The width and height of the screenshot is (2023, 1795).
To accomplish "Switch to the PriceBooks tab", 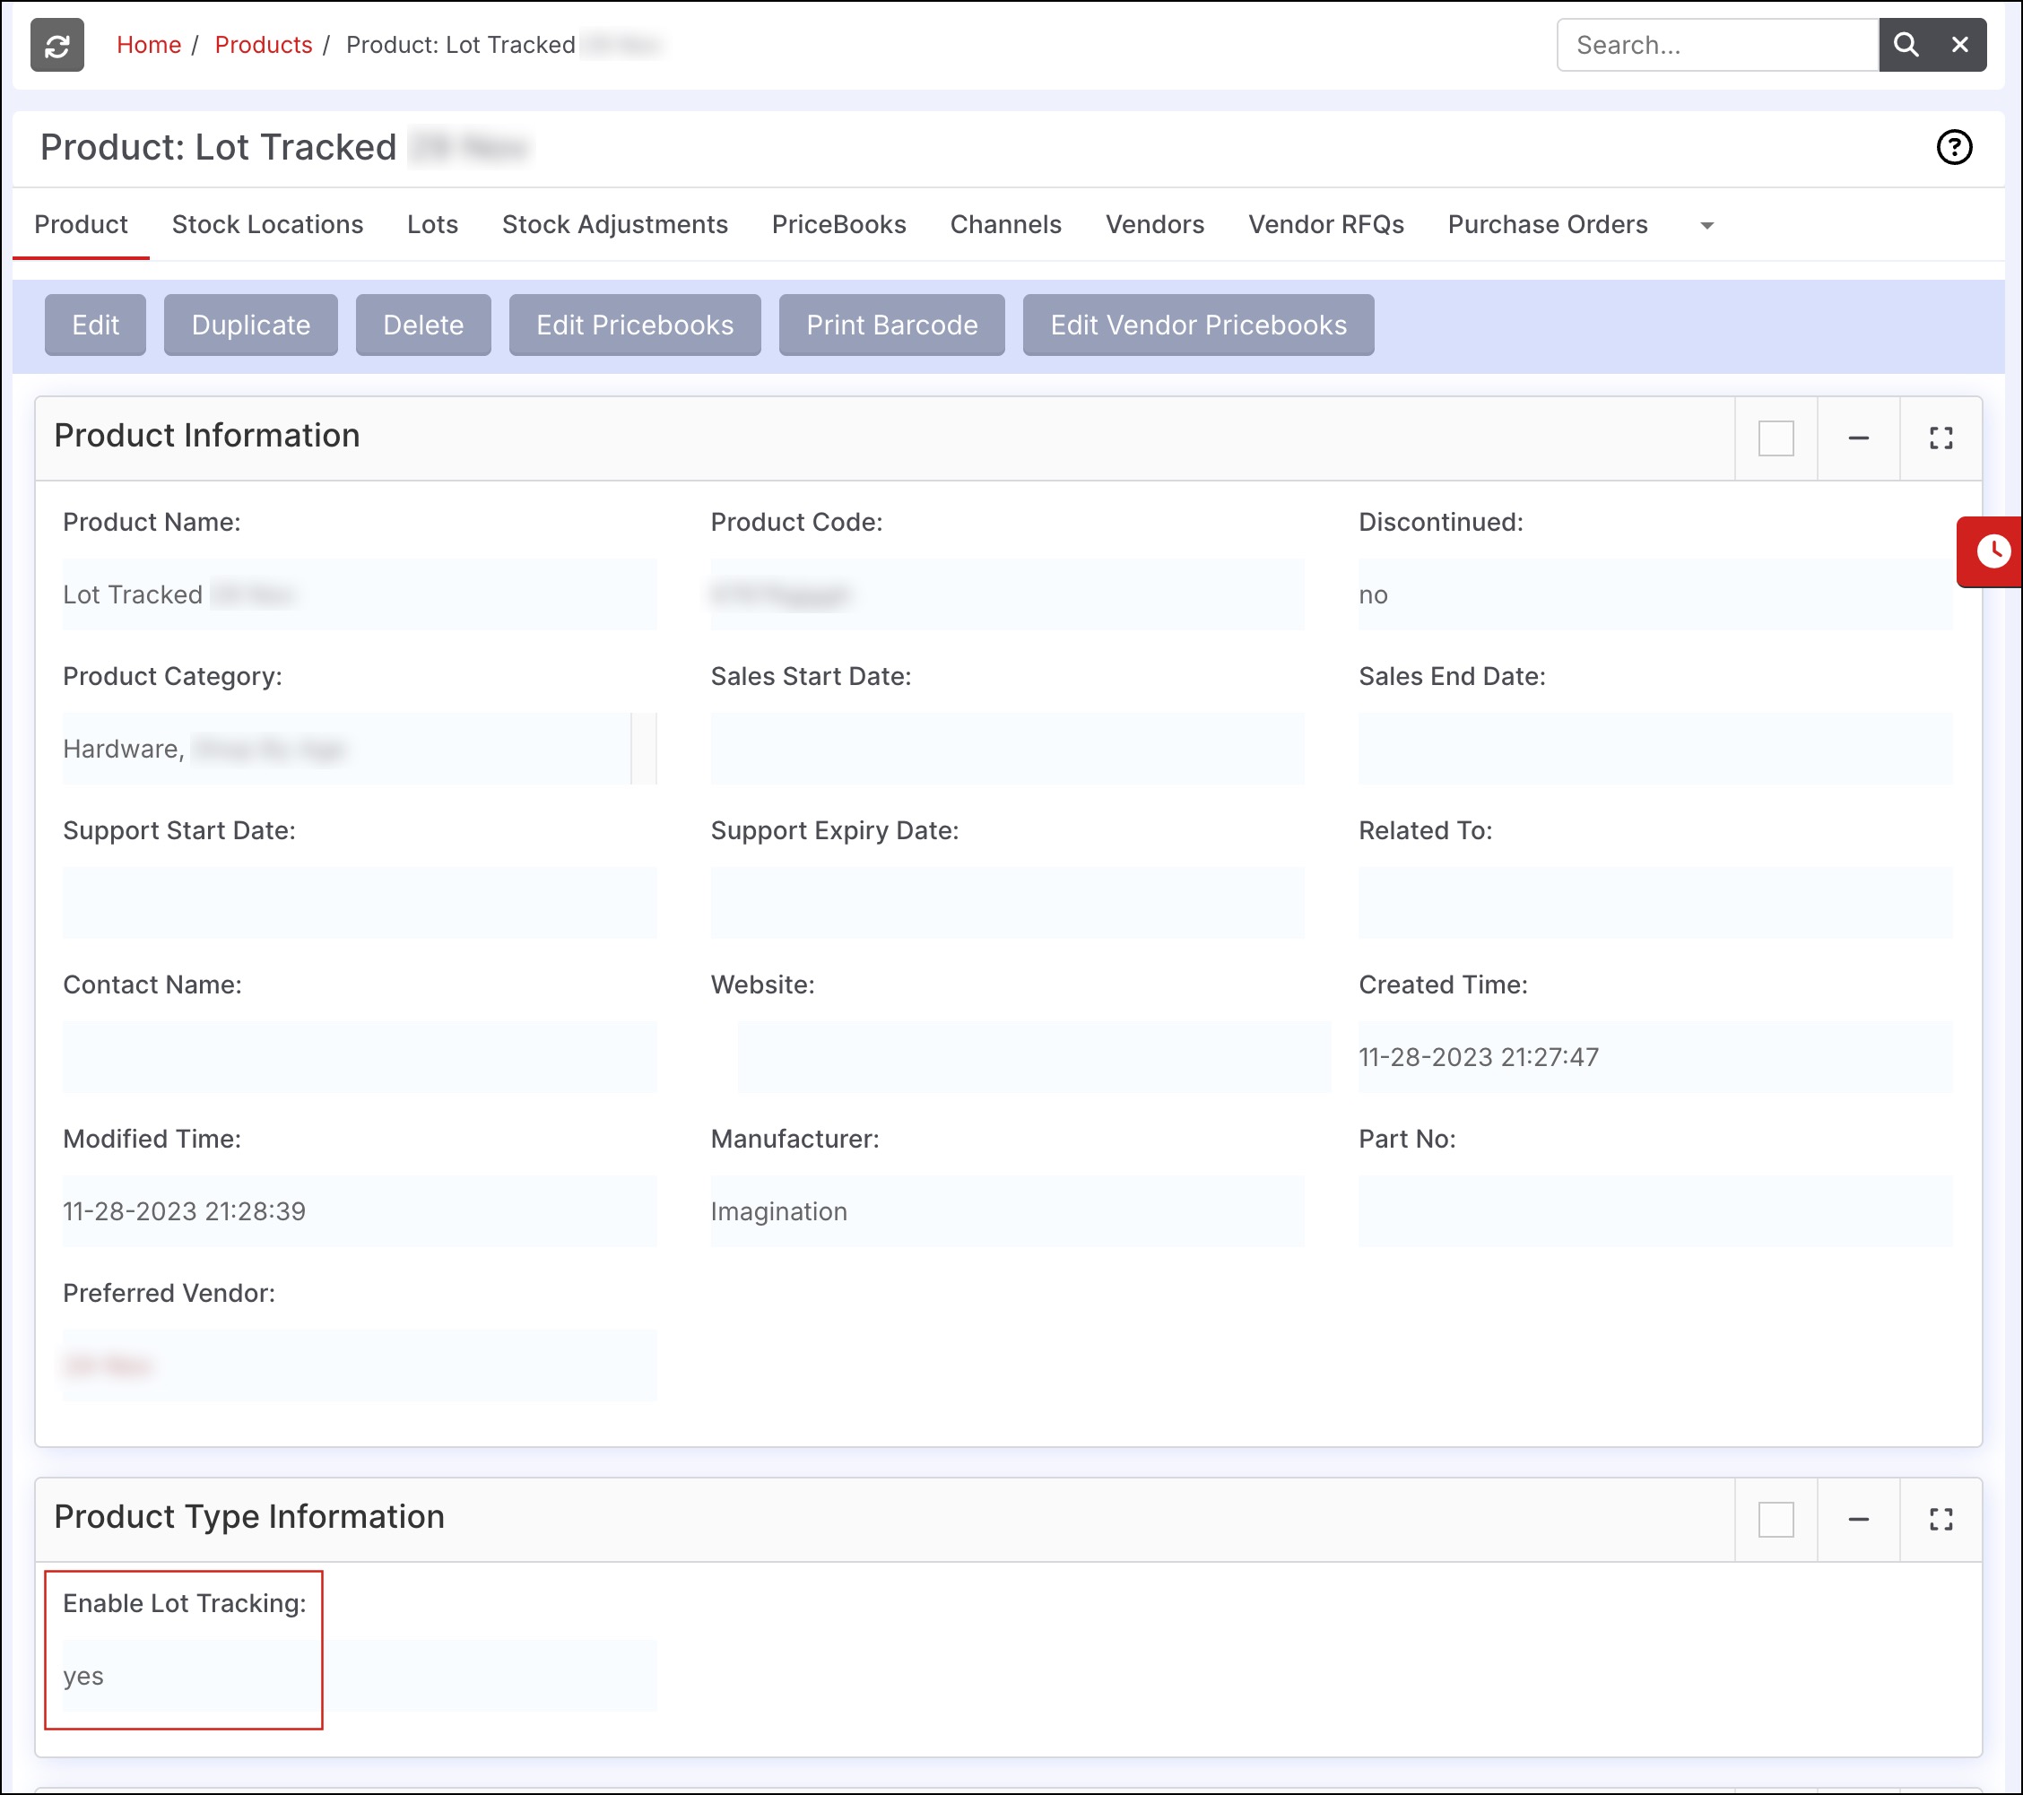I will point(838,225).
